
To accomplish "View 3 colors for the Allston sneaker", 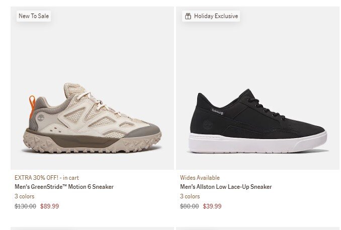I will pos(190,196).
